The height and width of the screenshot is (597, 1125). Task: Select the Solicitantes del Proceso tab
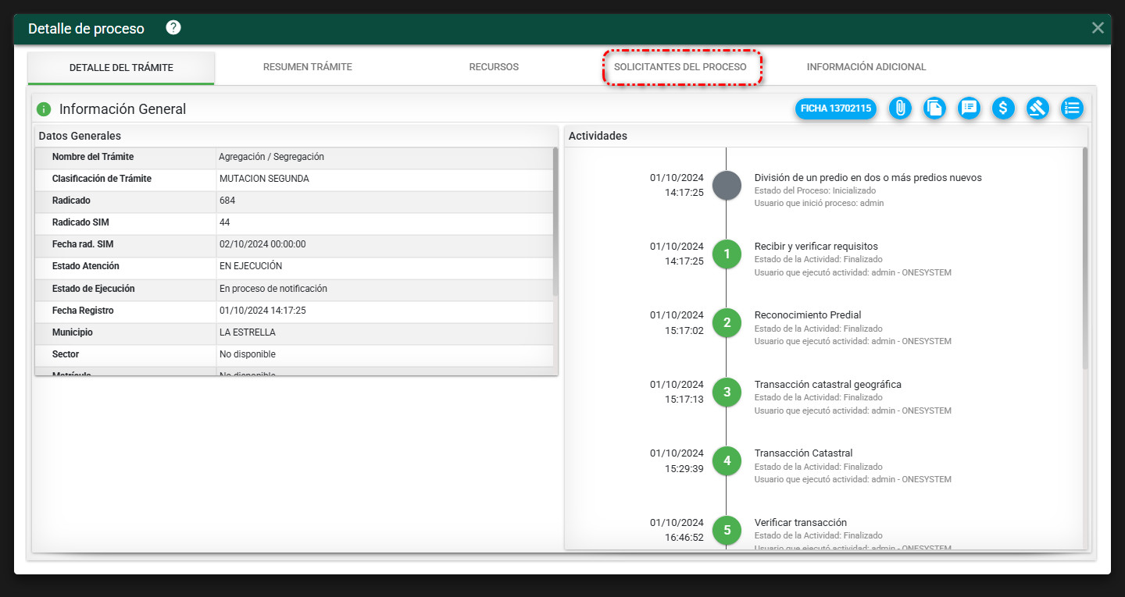(680, 67)
